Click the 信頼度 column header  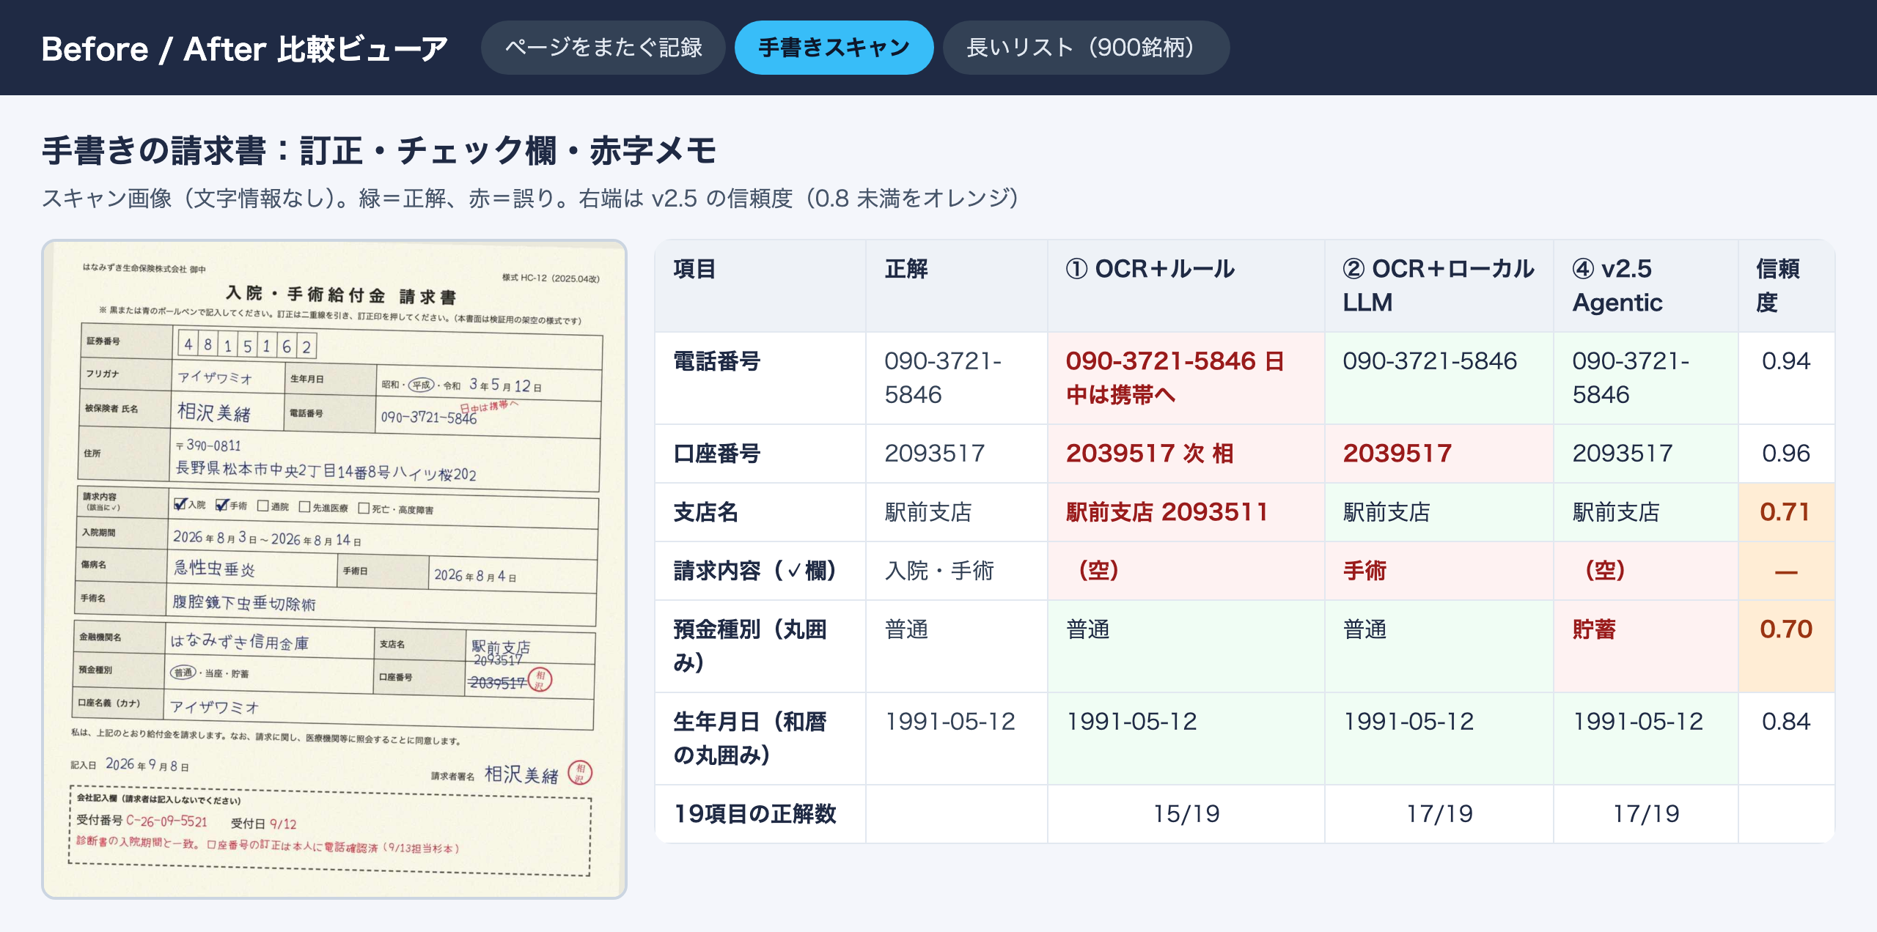click(1786, 286)
